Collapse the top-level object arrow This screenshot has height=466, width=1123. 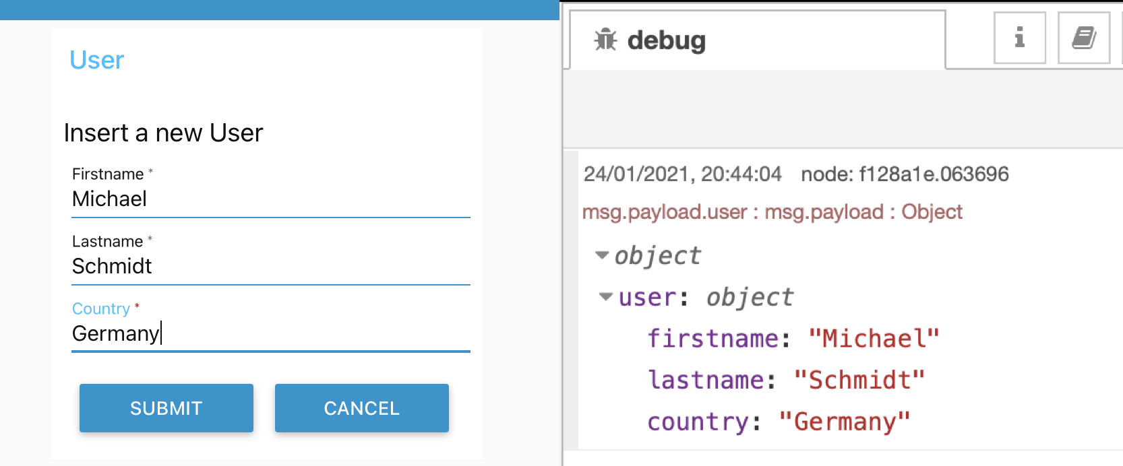[x=602, y=255]
